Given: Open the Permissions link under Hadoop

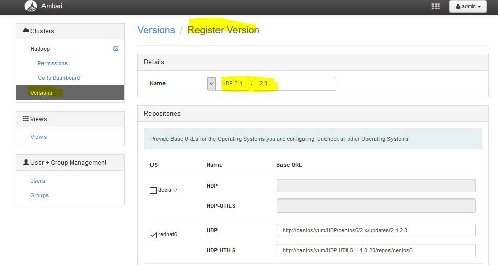Looking at the screenshot, I should click(53, 63).
